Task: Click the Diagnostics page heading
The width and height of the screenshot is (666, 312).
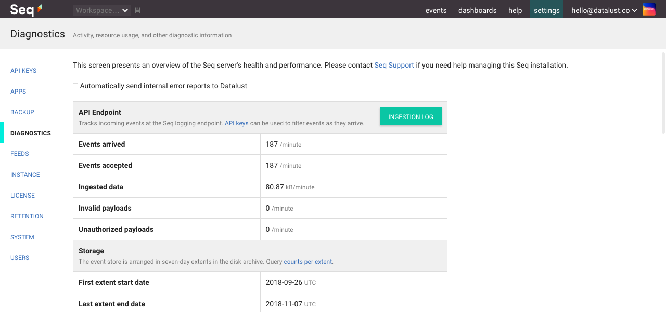Action: coord(37,34)
